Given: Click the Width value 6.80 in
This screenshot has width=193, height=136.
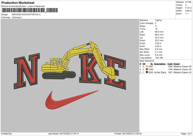Looking at the screenshot, I should 188,11.
